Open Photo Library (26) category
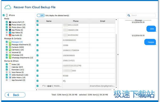The height and width of the screenshot is (102, 160). pos(18,27)
